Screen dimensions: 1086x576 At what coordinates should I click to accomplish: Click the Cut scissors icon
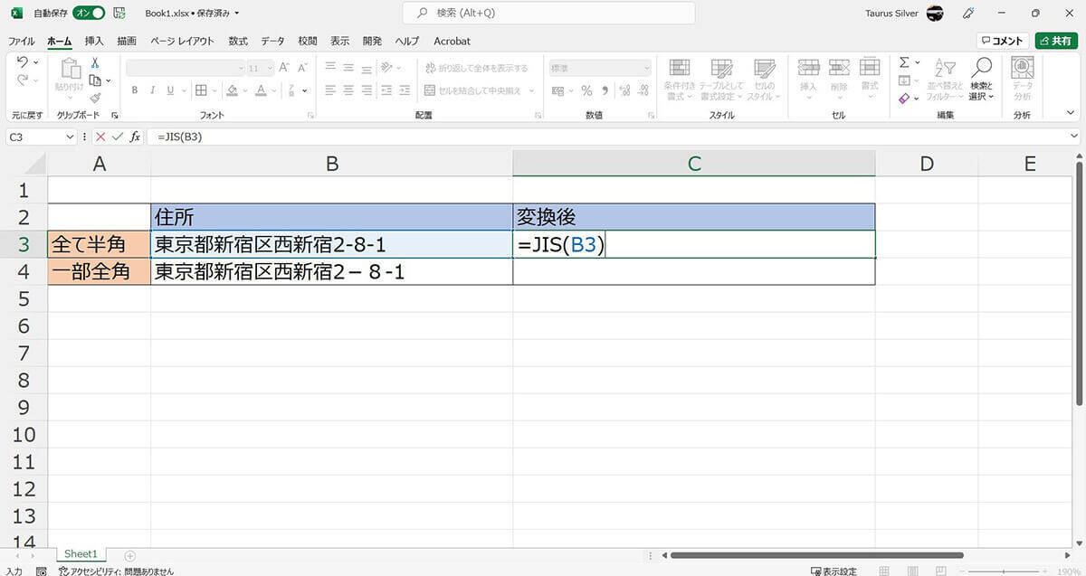coord(95,63)
